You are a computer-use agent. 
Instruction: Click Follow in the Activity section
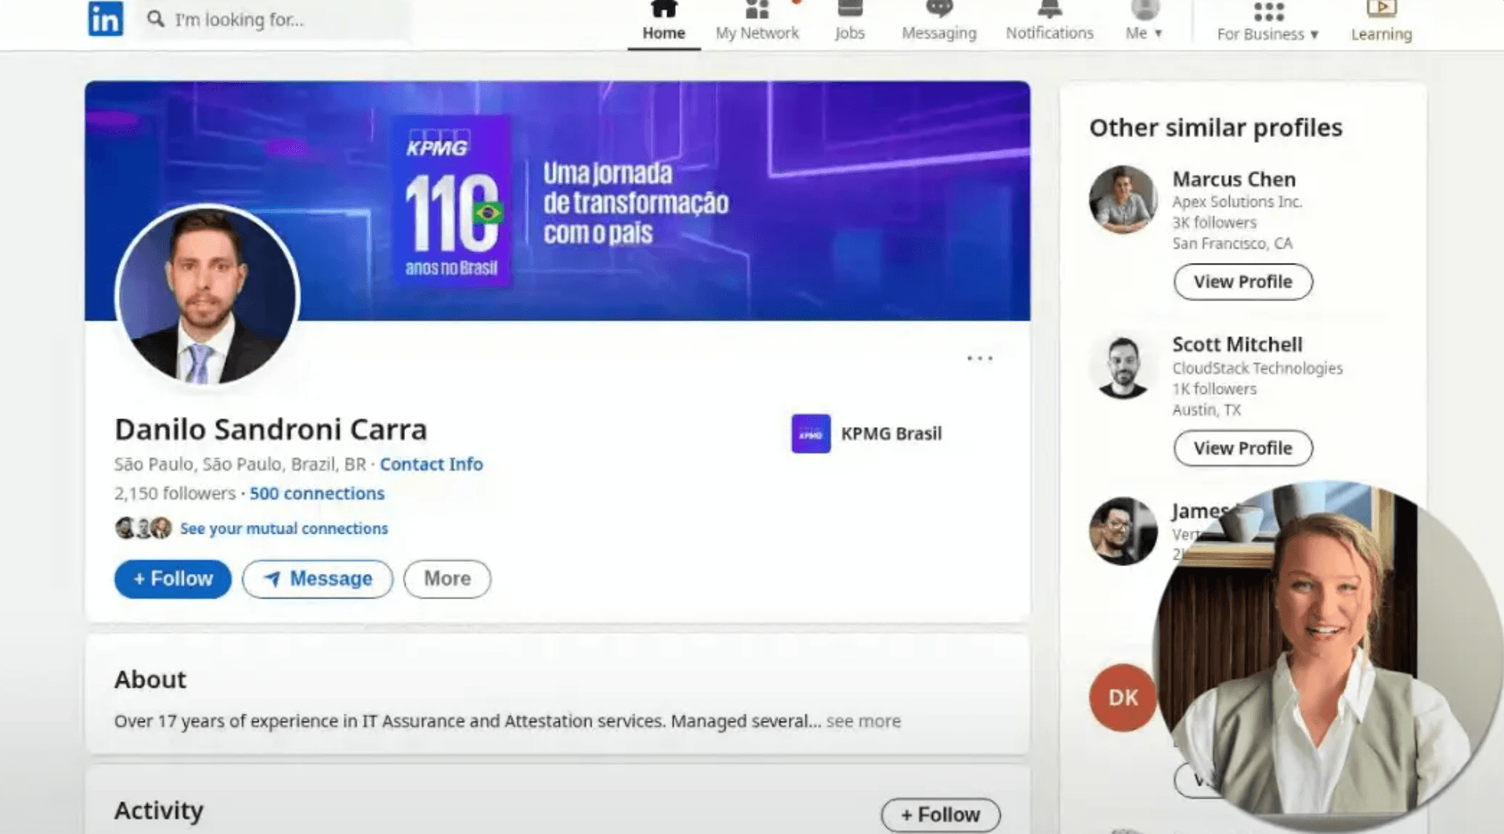(940, 814)
